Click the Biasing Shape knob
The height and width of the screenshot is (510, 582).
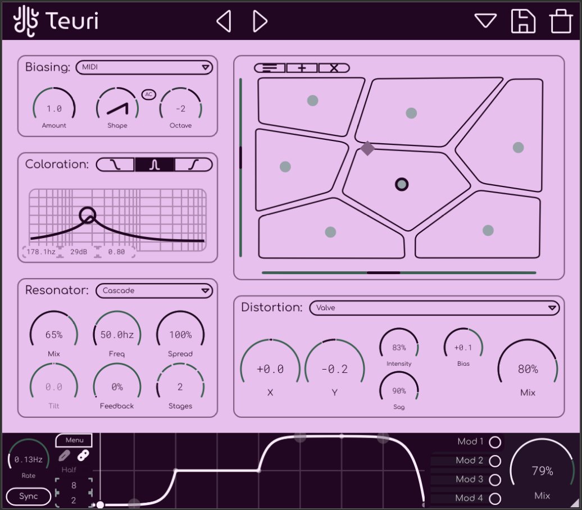click(117, 104)
